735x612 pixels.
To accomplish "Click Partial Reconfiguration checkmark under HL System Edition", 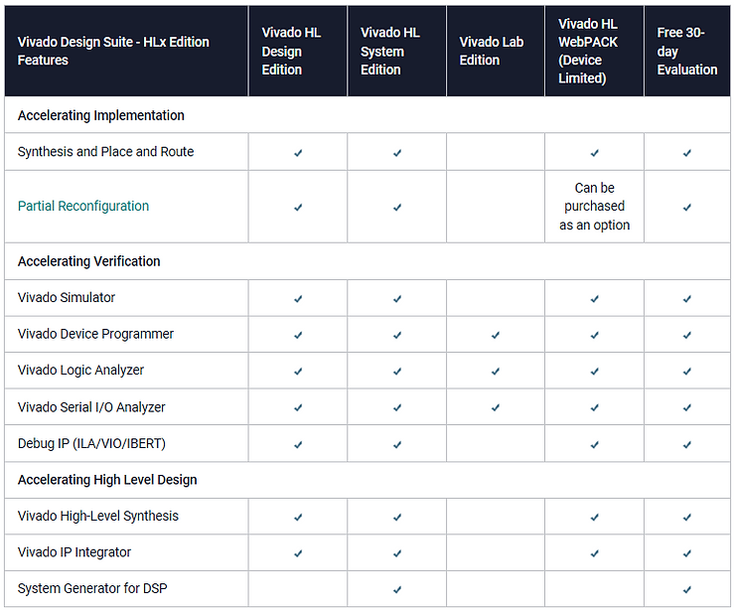I will pyautogui.click(x=397, y=207).
